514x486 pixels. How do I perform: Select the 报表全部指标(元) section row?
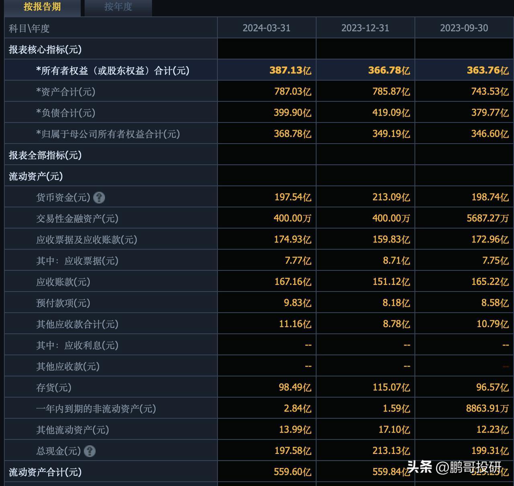coord(45,155)
